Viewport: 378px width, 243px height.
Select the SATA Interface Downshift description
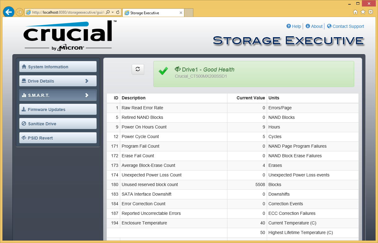(147, 194)
